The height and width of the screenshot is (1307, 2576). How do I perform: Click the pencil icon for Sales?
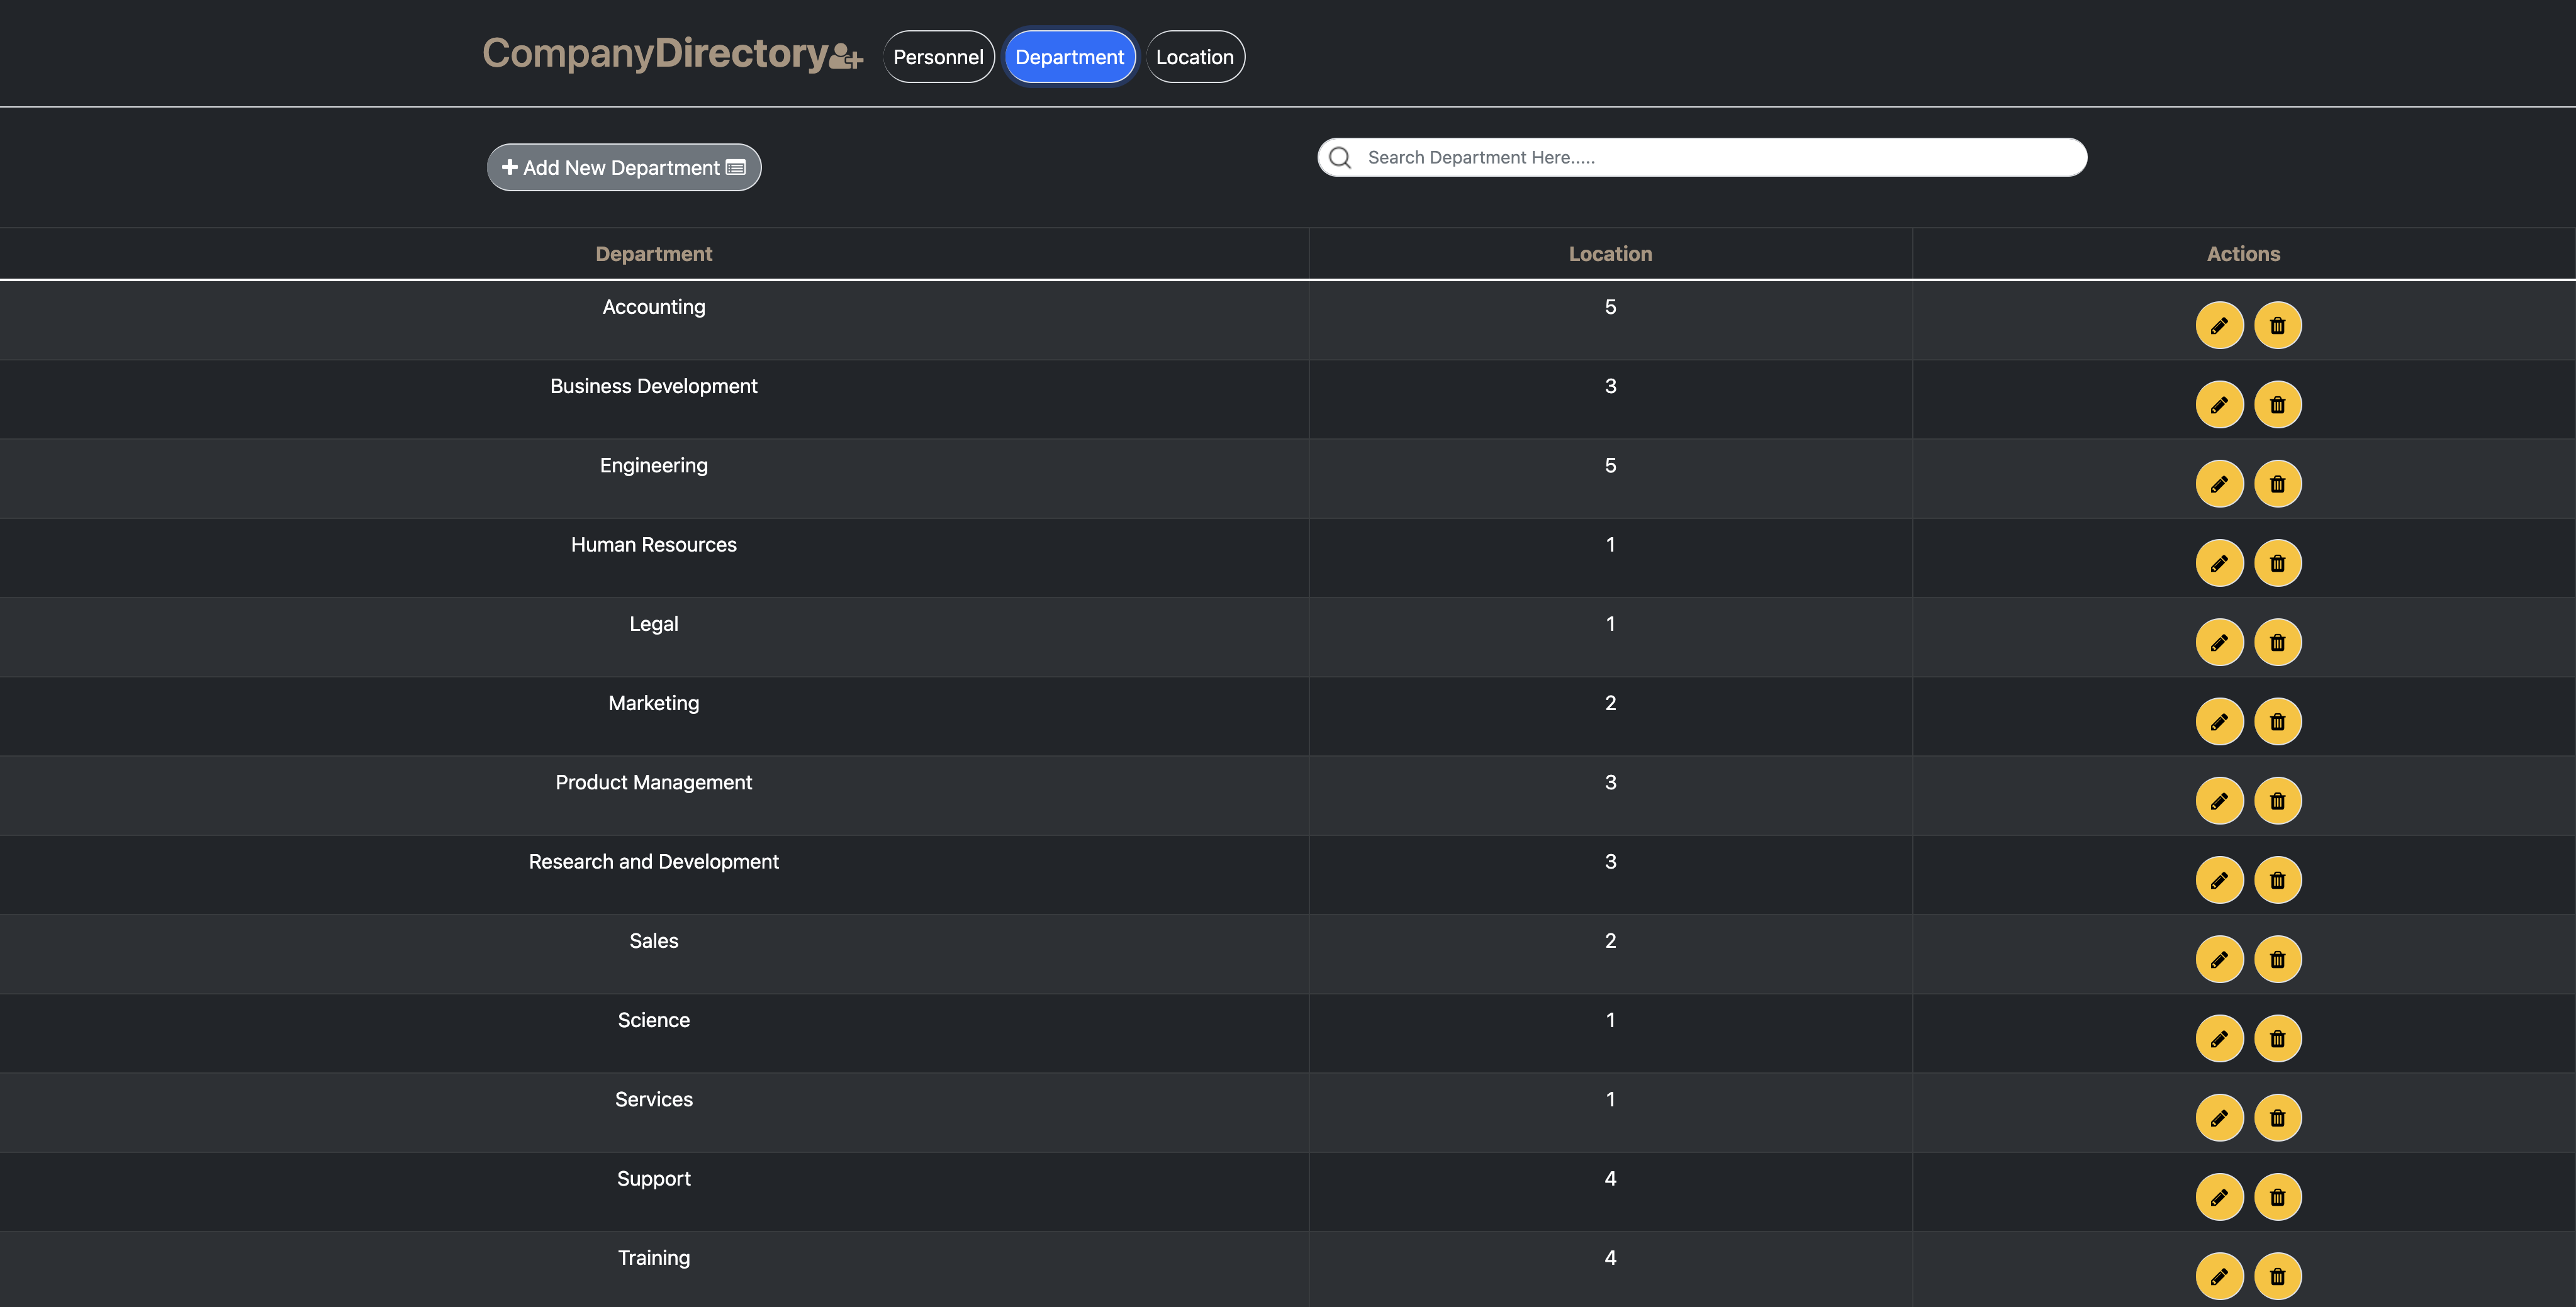[x=2219, y=959]
